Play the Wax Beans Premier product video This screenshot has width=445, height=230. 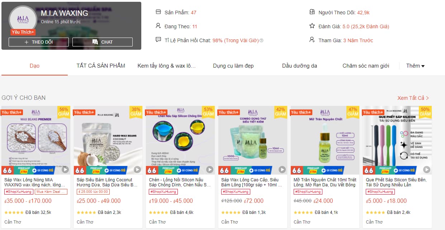tap(65, 170)
